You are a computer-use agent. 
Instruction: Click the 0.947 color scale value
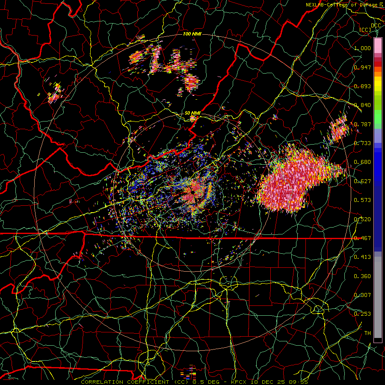click(362, 67)
